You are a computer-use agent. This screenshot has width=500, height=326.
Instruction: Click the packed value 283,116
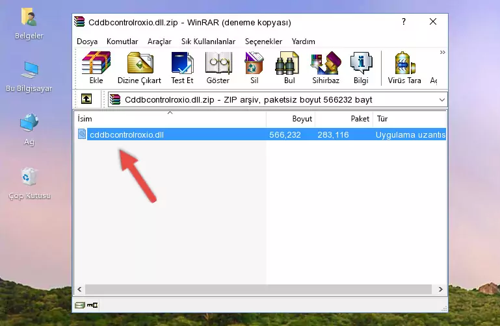tap(333, 134)
